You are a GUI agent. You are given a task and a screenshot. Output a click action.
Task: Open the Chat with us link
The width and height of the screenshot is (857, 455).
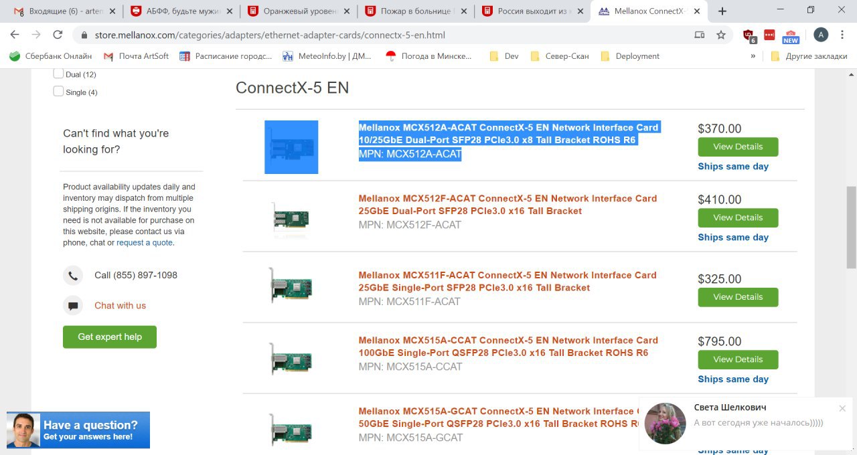(120, 306)
